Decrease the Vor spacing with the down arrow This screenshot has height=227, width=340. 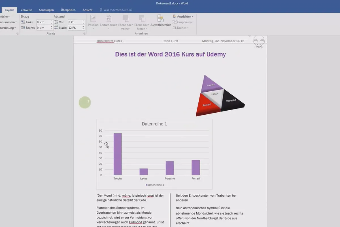(x=83, y=23)
